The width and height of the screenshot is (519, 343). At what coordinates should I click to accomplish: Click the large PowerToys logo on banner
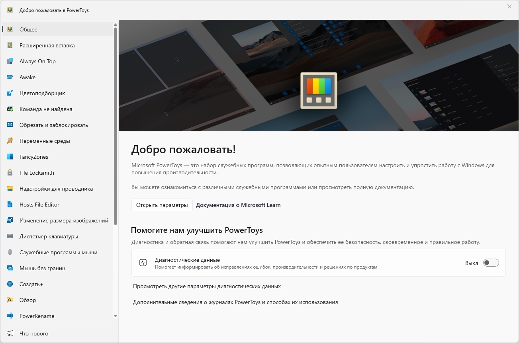[319, 90]
